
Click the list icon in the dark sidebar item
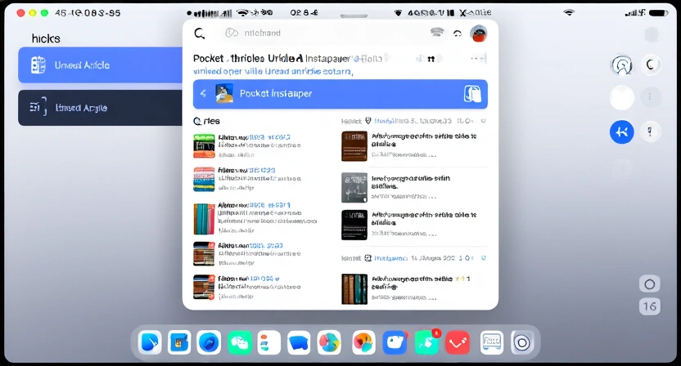[38, 107]
